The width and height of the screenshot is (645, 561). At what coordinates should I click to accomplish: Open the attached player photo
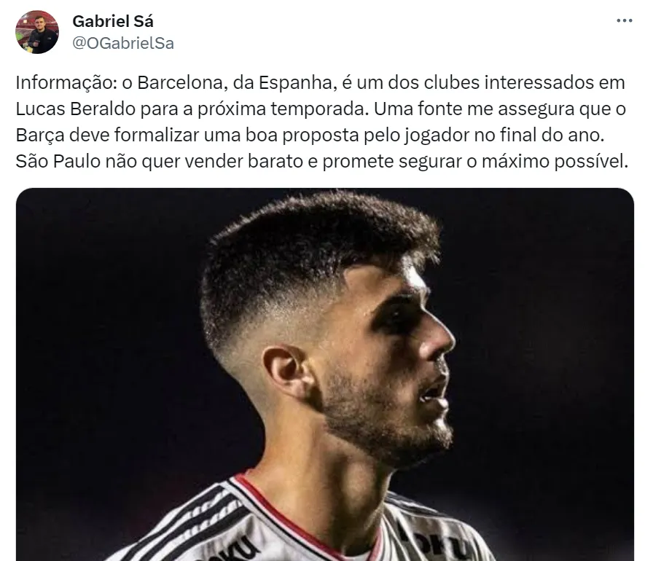[325, 374]
